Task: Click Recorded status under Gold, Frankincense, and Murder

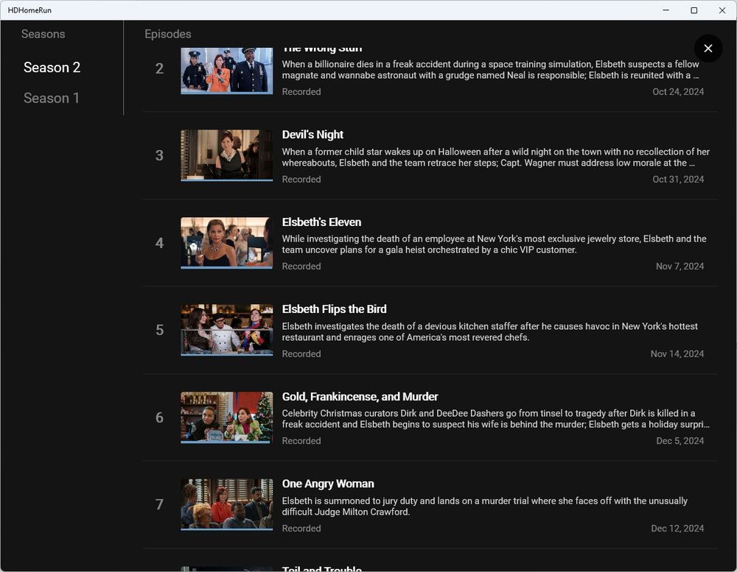Action: [x=301, y=440]
